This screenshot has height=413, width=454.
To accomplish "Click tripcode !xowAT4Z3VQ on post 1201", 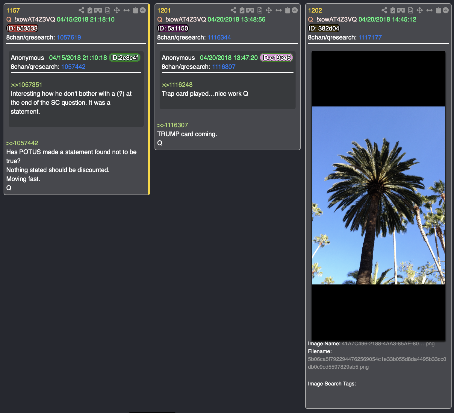I will pyautogui.click(x=186, y=19).
